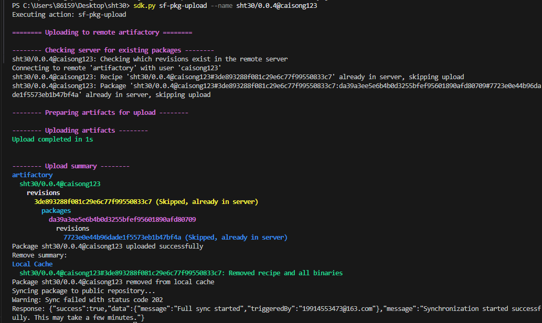Click the 'Local Cache' label
This screenshot has height=323, width=542.
pyautogui.click(x=32, y=264)
